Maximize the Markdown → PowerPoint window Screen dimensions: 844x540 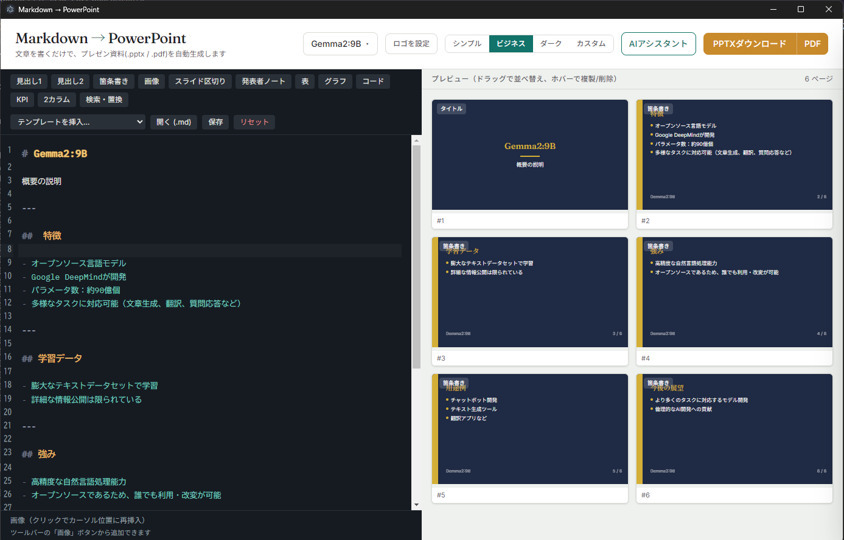801,10
